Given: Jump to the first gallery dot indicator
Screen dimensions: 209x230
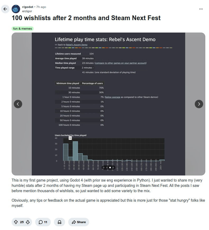Looking at the screenshot, I should [104, 168].
